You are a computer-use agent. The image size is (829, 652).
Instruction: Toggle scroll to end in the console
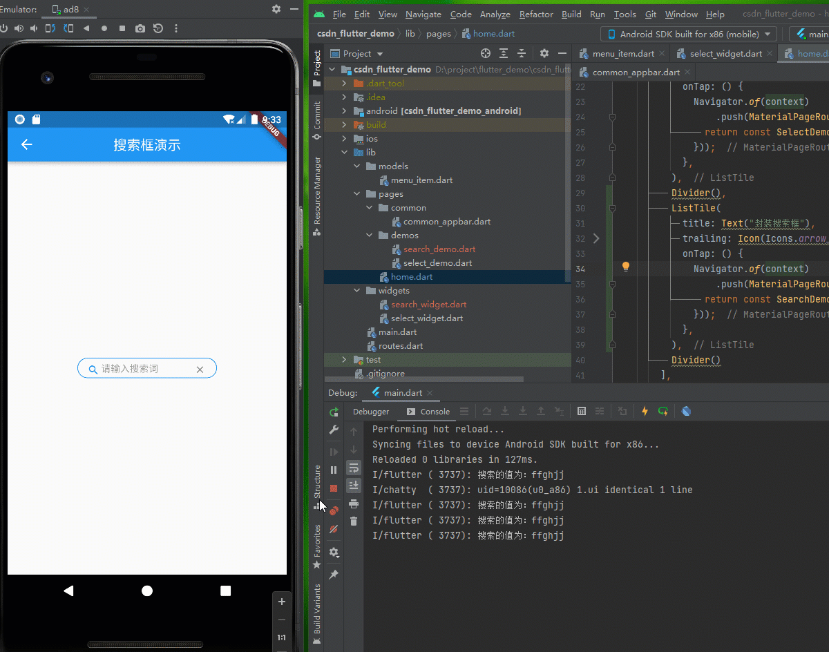(x=354, y=486)
